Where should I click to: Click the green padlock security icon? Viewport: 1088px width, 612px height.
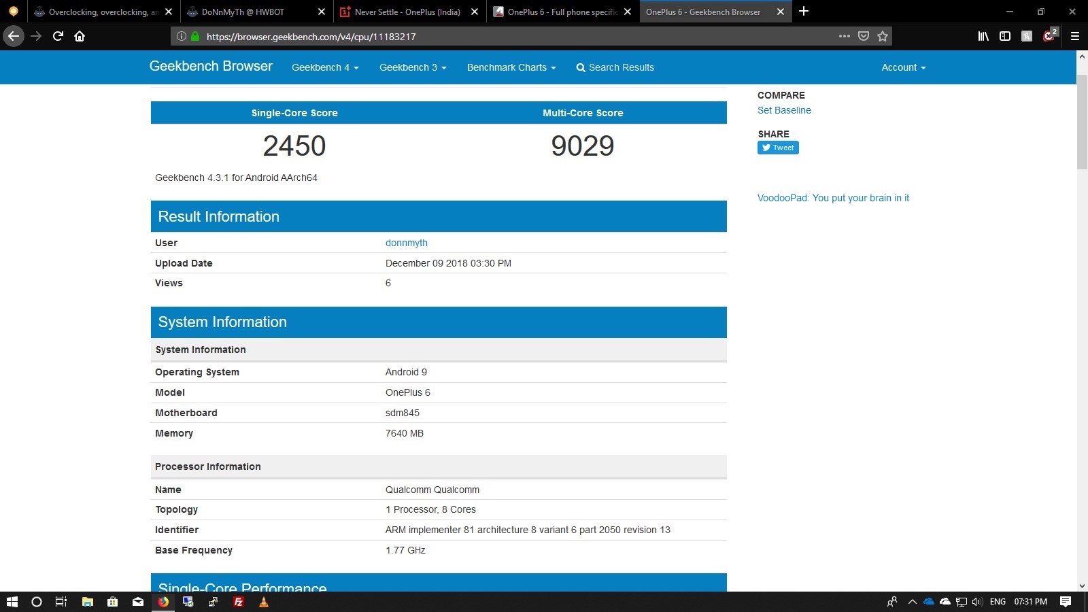(x=195, y=36)
